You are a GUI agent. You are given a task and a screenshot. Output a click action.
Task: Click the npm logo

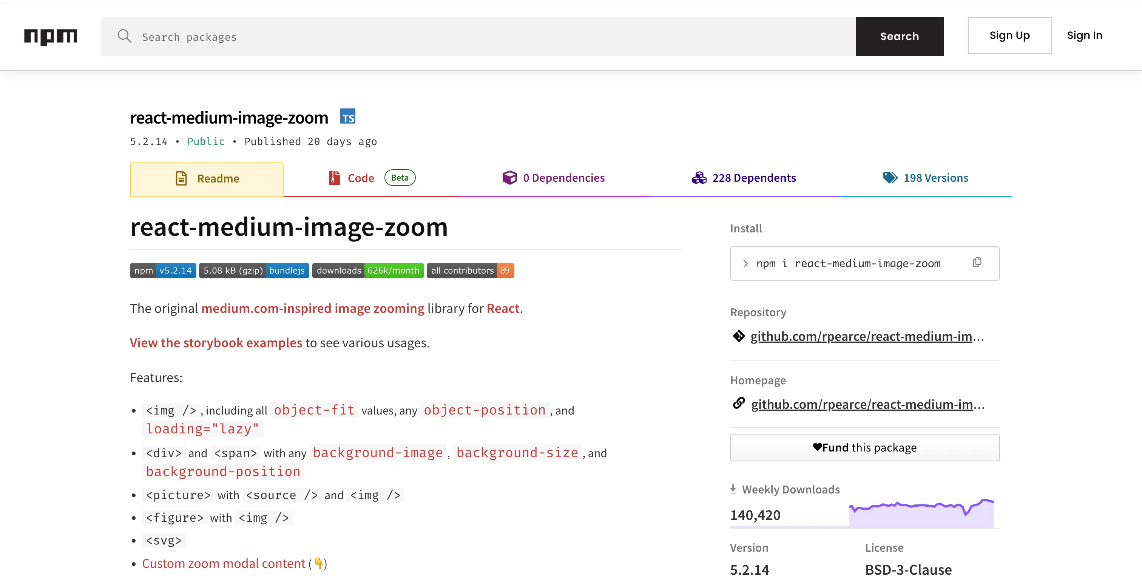(x=51, y=36)
